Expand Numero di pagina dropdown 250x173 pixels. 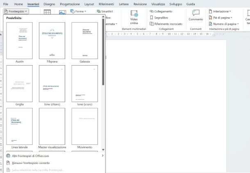click(225, 24)
